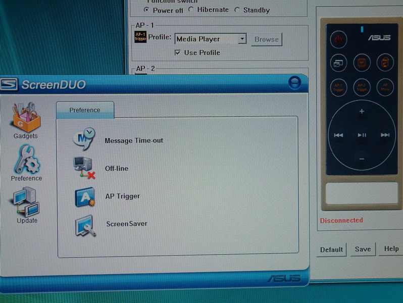Select the Hibernate radio button
This screenshot has width=403, height=303.
pos(191,9)
